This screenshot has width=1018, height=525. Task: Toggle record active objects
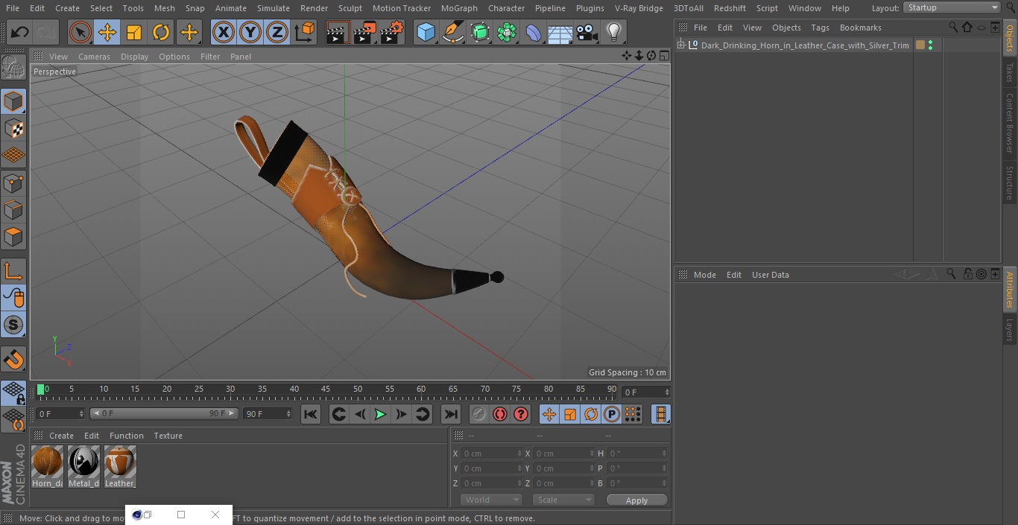tap(479, 414)
